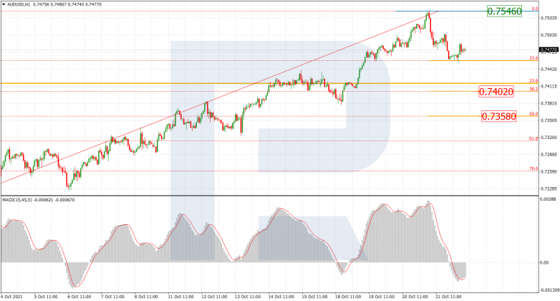Select the thick orange horizontal support line

coord(269,83)
